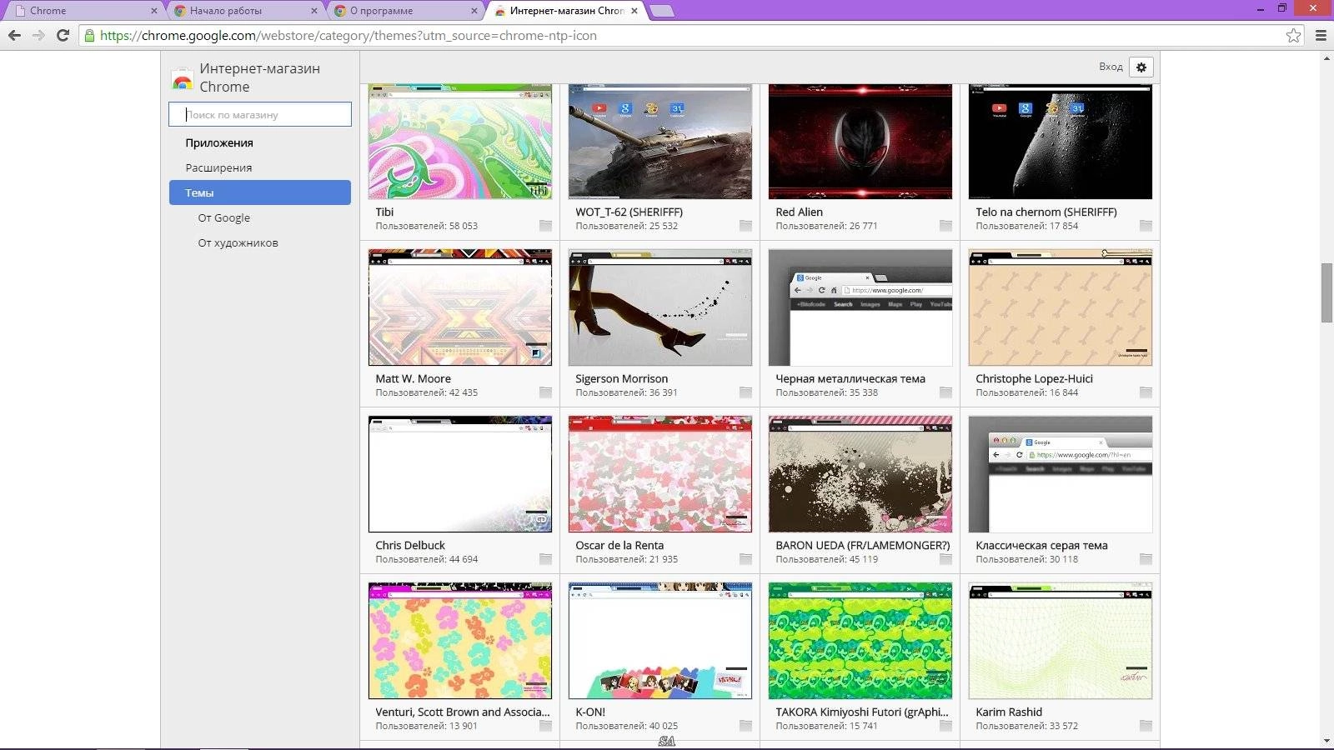The image size is (1334, 750).
Task: Open the Karim Rashid theme thumbnail
Action: (1060, 641)
